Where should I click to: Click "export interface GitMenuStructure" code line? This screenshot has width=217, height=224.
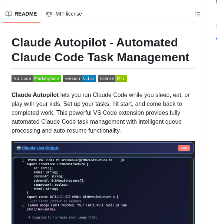[57, 164]
